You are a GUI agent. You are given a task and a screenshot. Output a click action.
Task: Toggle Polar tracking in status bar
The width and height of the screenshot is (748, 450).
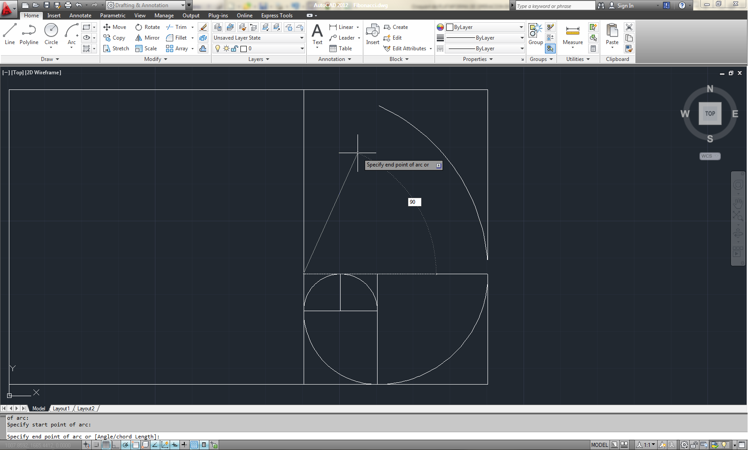[126, 445]
